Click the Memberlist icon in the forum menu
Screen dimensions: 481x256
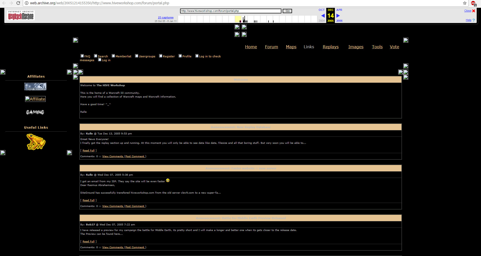(113, 56)
